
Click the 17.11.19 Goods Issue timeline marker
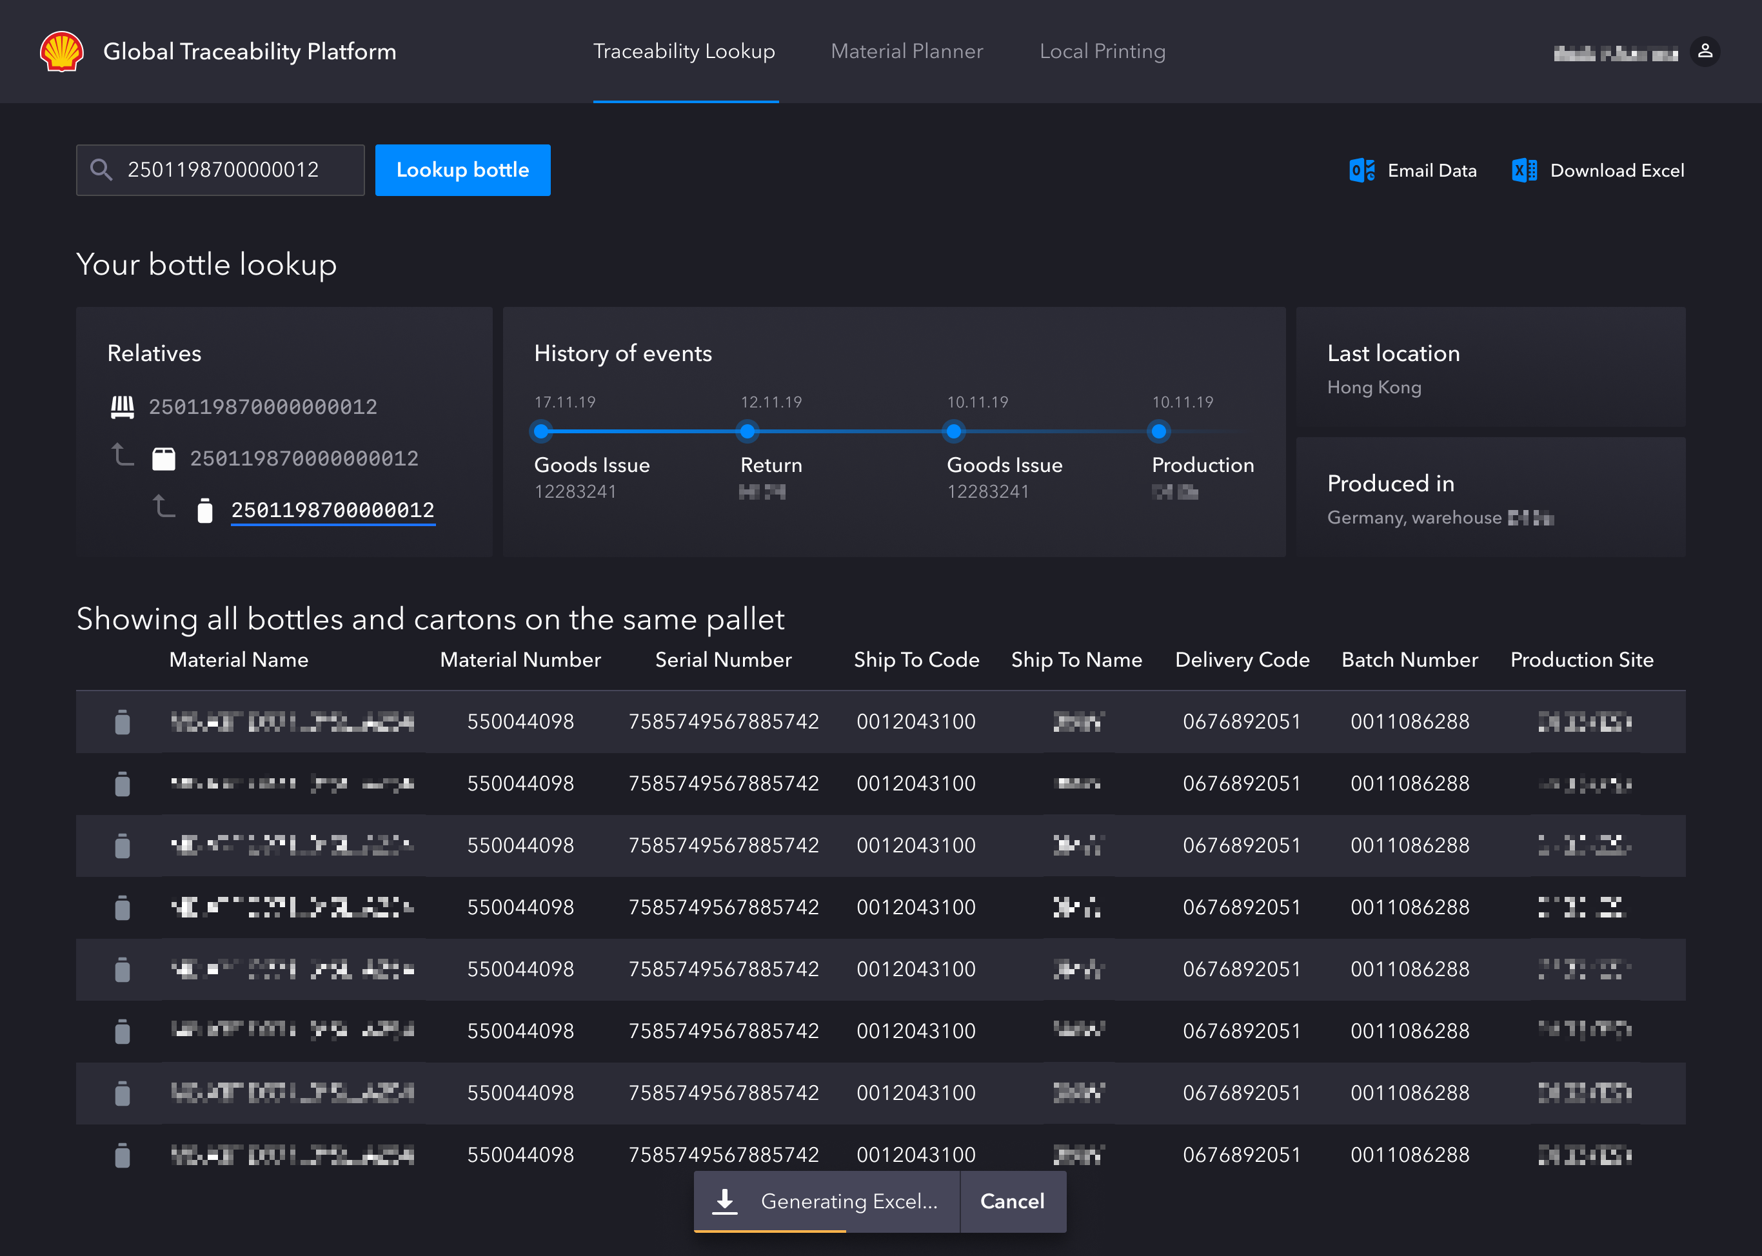pyautogui.click(x=542, y=431)
